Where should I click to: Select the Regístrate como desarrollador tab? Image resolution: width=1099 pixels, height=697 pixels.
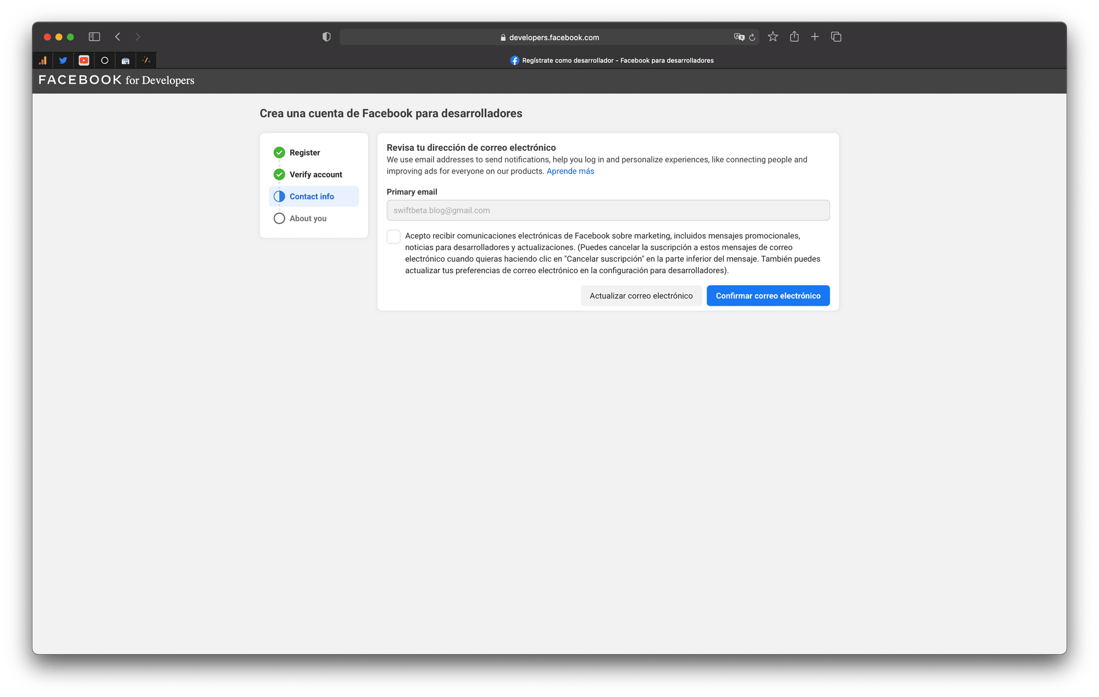(x=612, y=60)
